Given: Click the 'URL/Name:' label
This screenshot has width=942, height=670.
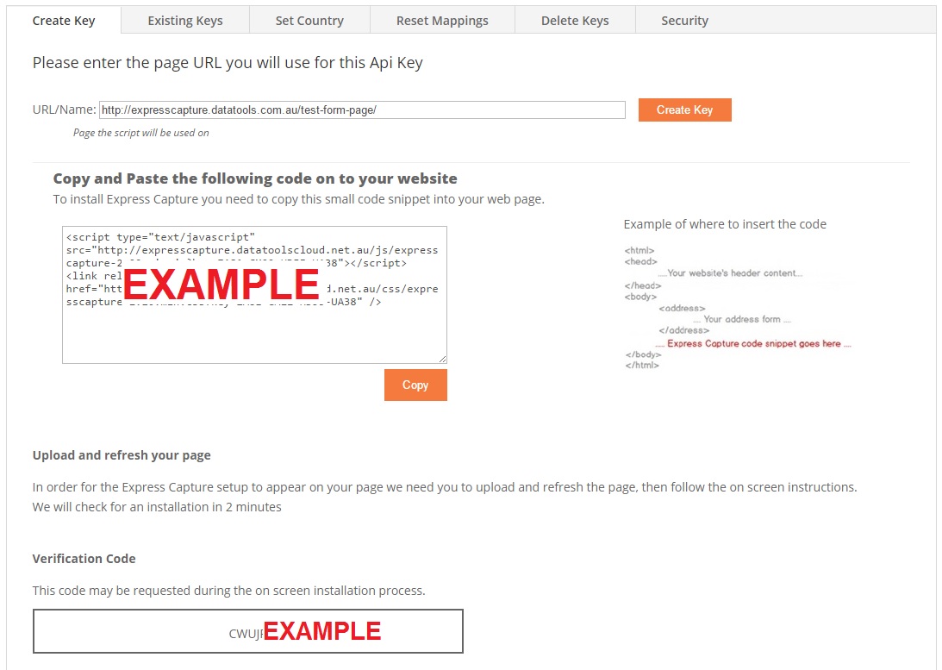Looking at the screenshot, I should click(65, 110).
